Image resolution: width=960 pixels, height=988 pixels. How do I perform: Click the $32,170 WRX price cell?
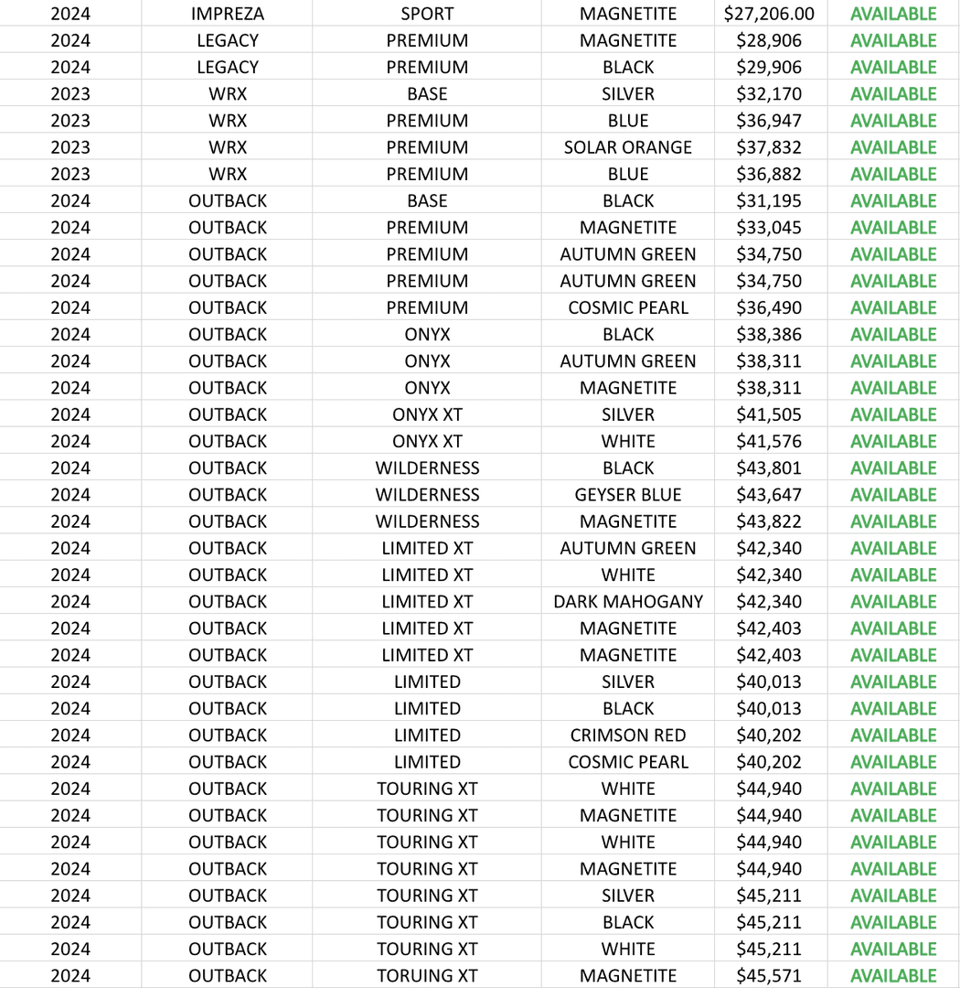(769, 94)
